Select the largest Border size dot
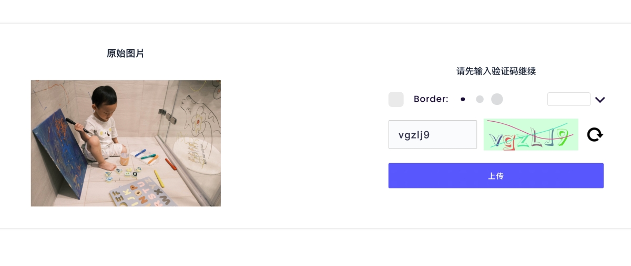Screen dimensions: 631x266 [497, 99]
